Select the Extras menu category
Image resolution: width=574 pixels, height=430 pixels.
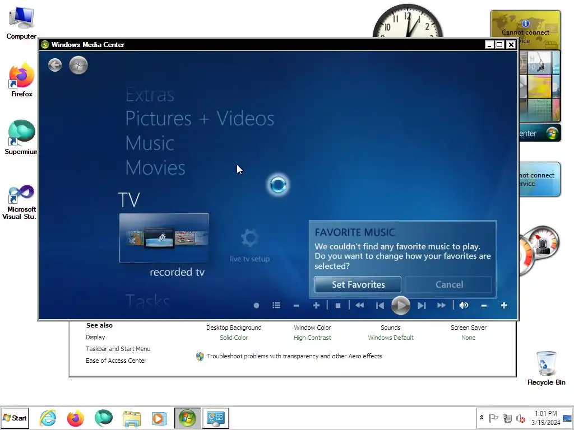(x=150, y=95)
